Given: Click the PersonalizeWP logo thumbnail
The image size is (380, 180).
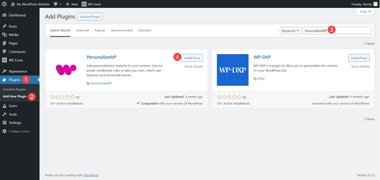Looking at the screenshot, I should point(66,70).
